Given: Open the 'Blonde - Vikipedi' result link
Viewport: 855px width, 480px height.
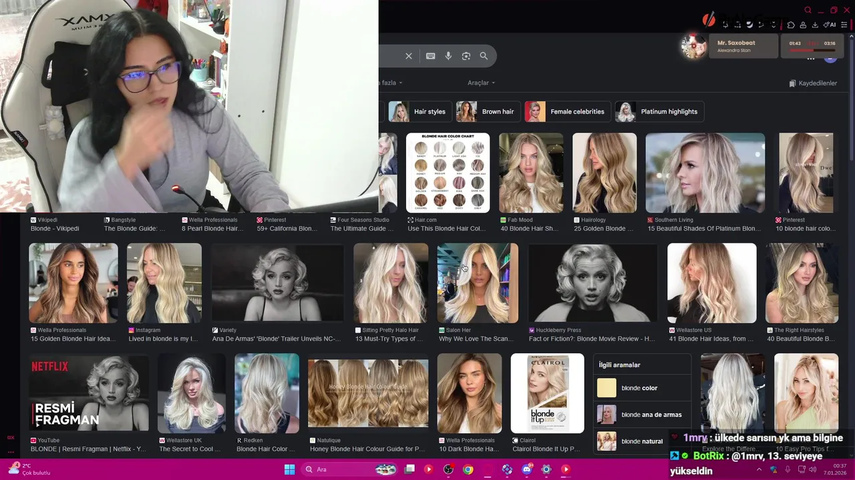Looking at the screenshot, I should pyautogui.click(x=55, y=229).
